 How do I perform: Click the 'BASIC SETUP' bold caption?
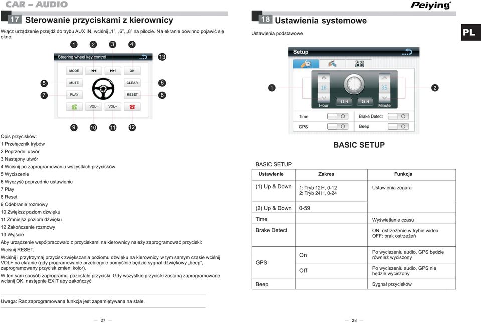[359, 145]
